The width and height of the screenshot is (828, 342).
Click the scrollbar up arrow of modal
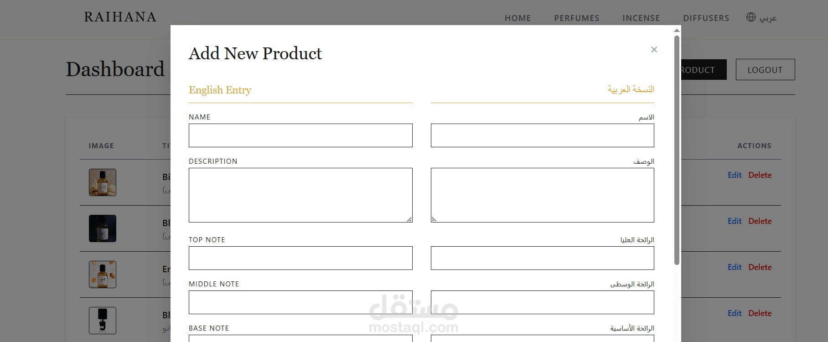(x=677, y=30)
